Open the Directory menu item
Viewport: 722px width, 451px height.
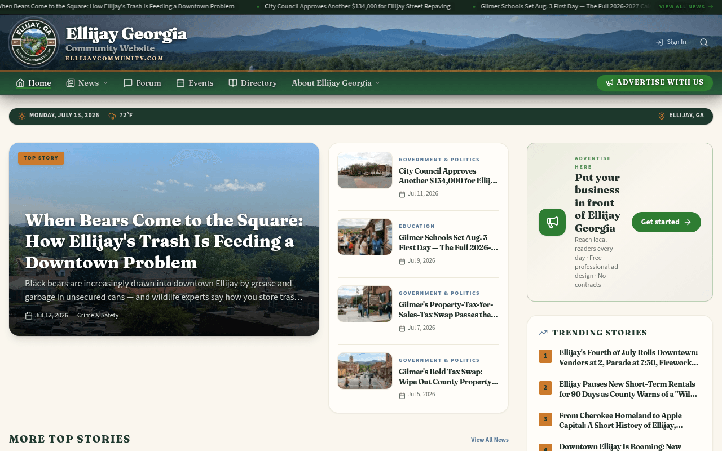253,83
